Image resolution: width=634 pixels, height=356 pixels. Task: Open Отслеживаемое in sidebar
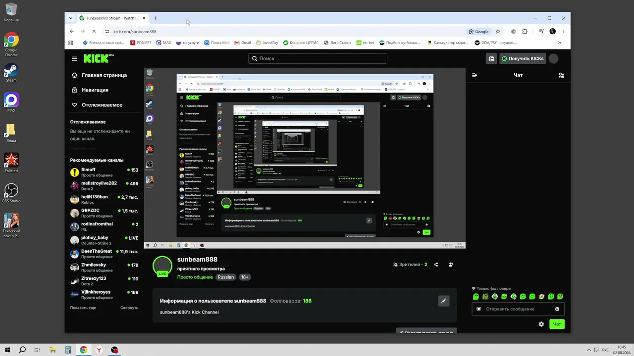[97, 105]
